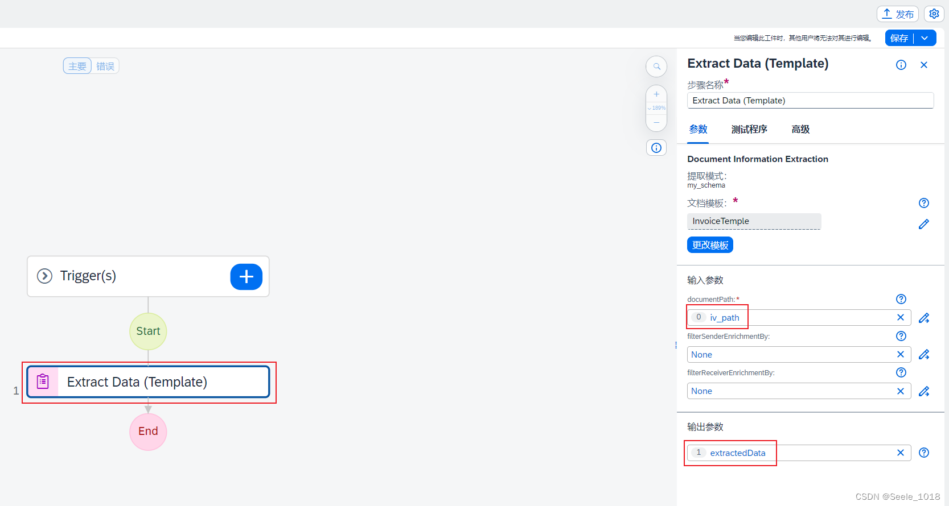This screenshot has height=506, width=949.
Task: Open expression editor for documentPath
Action: click(924, 318)
